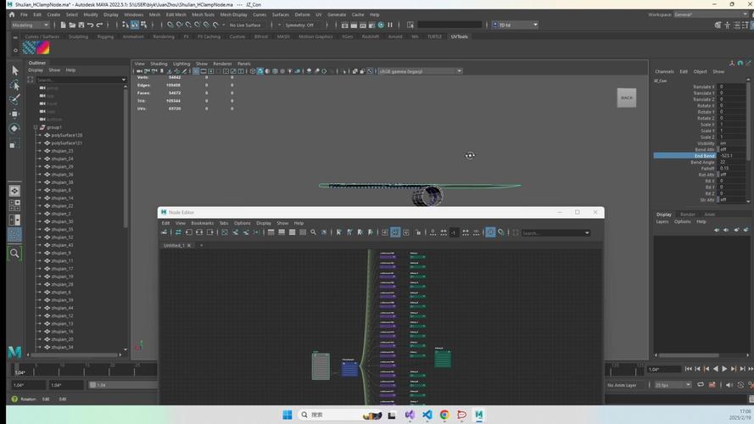Open the Modeling menu set dropdown
Screen dimensions: 754x424
point(30,25)
